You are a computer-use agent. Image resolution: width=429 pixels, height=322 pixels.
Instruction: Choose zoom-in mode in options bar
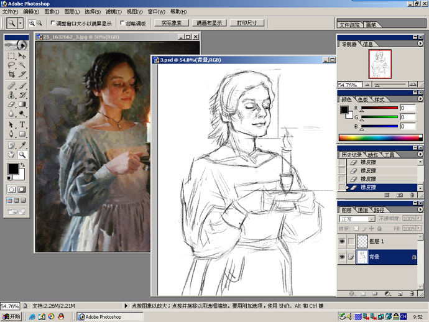(32, 23)
